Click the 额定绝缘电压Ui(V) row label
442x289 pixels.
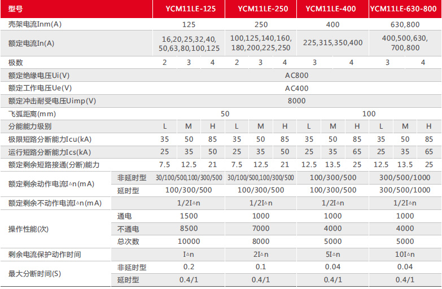coord(39,76)
